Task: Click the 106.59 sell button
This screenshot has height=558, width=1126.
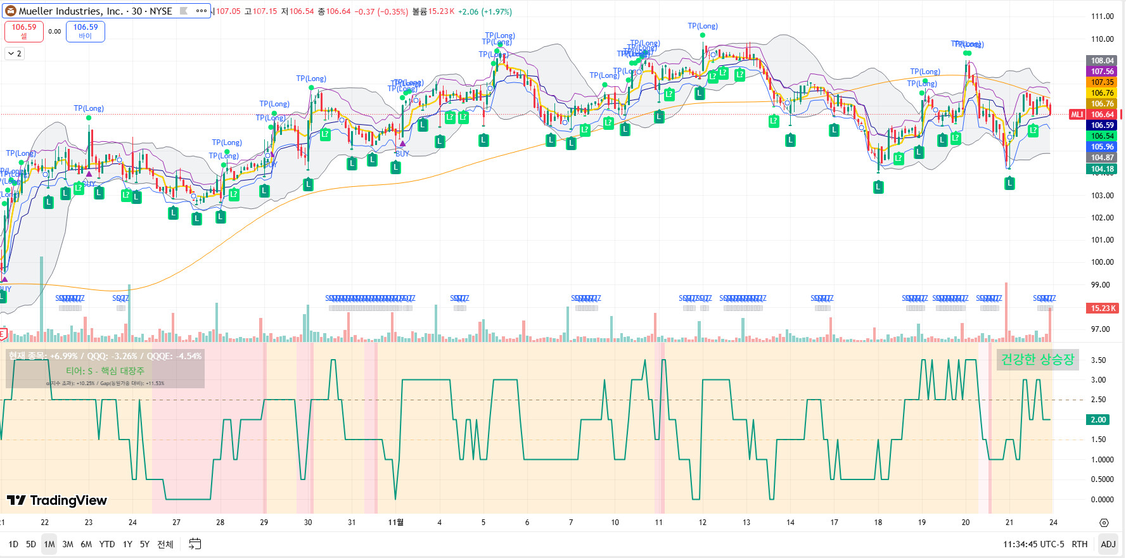Action: 24,31
